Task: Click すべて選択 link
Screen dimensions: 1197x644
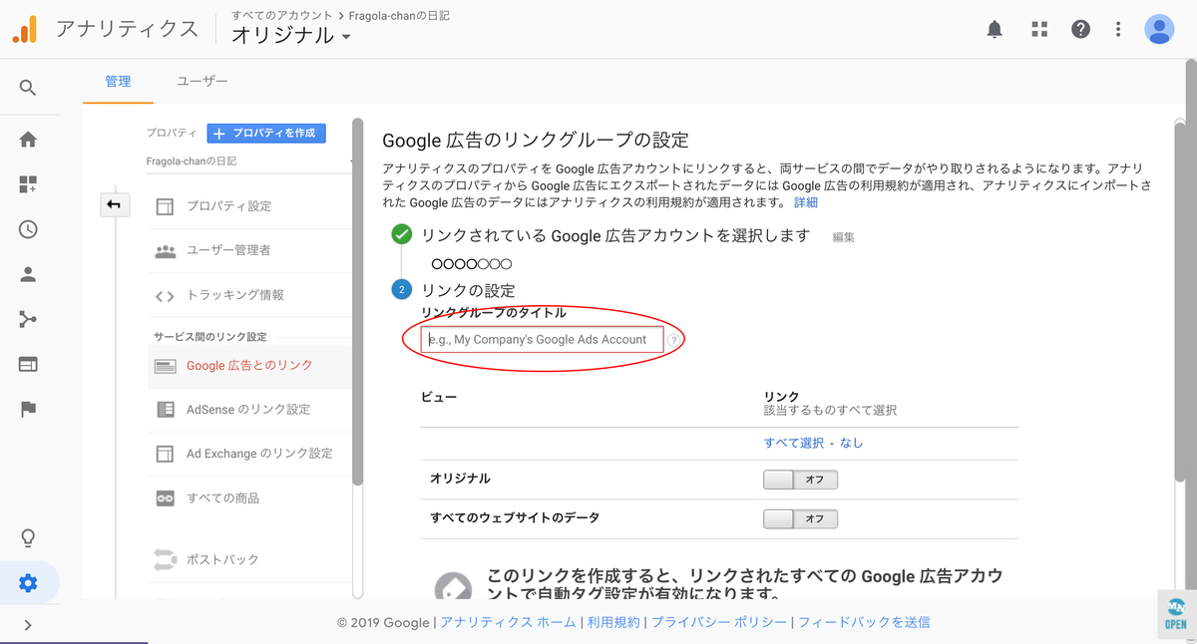Action: [x=794, y=443]
